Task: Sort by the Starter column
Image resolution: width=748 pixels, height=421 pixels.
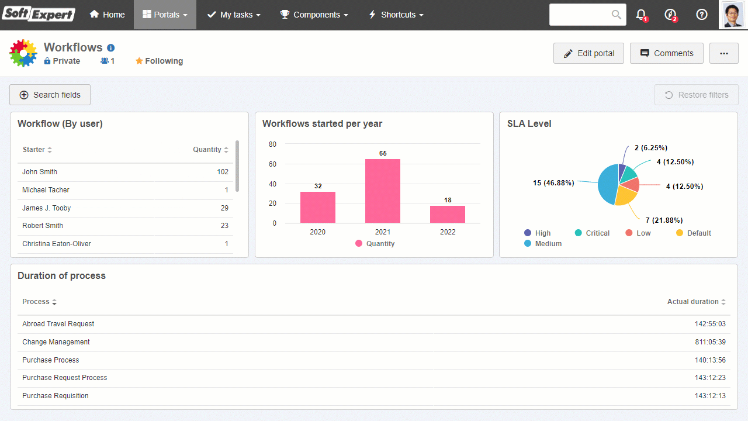Action: coord(37,150)
